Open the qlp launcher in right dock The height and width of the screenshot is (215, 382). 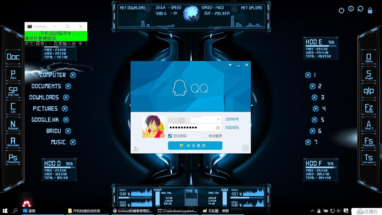369,91
